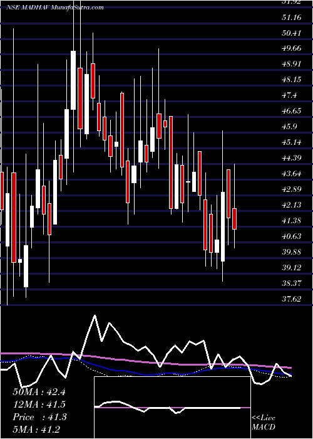Screen dimensions: 313x439
Task: Click the NSE MADHAV MunafaSutra.com title
Action: tap(55, 8)
